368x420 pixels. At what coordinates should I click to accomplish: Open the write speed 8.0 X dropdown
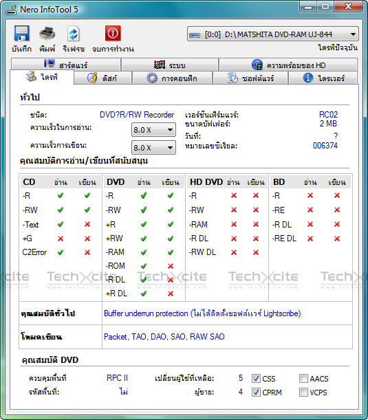click(x=153, y=148)
